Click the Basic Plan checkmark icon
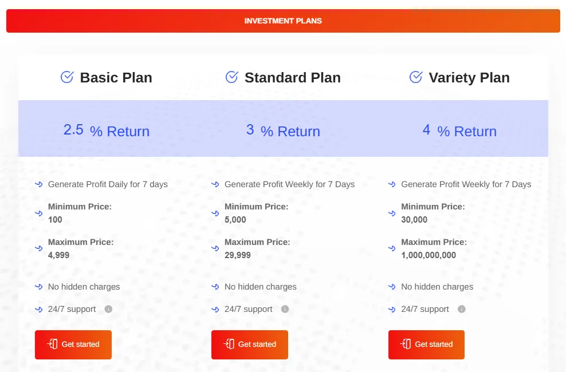 pyautogui.click(x=67, y=77)
